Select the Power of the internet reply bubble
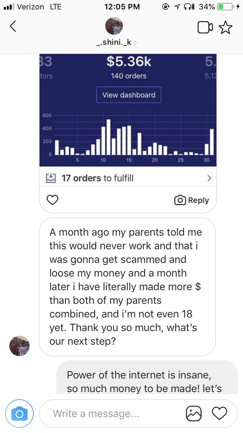The image size is (243, 433). click(x=147, y=377)
